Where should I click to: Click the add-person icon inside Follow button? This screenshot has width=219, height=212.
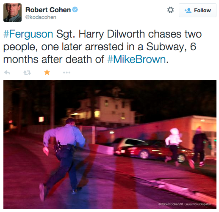point(188,11)
